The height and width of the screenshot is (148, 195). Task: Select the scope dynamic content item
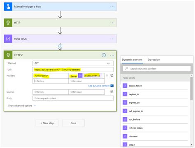pos(155,145)
